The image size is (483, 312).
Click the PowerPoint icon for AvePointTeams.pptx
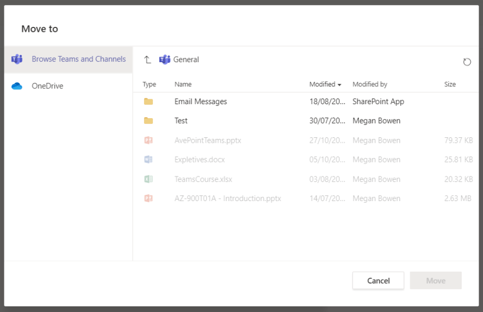[148, 140]
